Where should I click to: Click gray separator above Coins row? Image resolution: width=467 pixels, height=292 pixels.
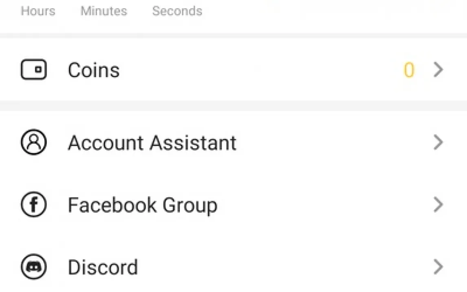pos(233,35)
